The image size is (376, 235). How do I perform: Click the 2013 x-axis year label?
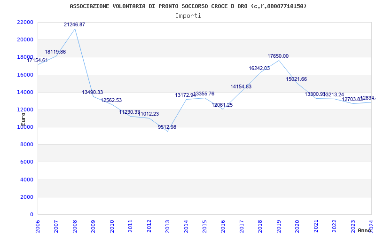pyautogui.click(x=168, y=226)
